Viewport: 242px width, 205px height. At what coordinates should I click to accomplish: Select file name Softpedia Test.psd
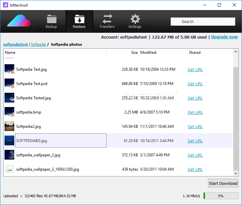click(x=32, y=84)
